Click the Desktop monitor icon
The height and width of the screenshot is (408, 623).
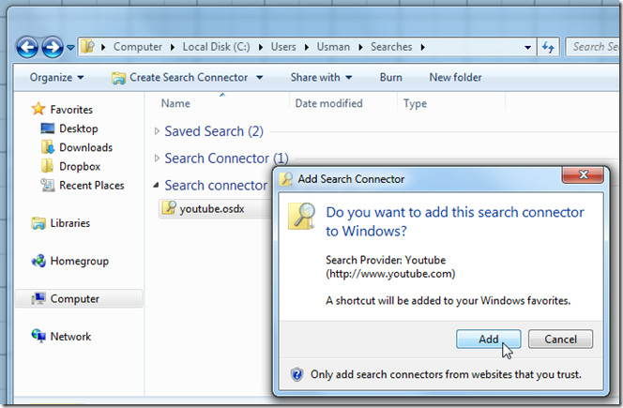click(47, 128)
